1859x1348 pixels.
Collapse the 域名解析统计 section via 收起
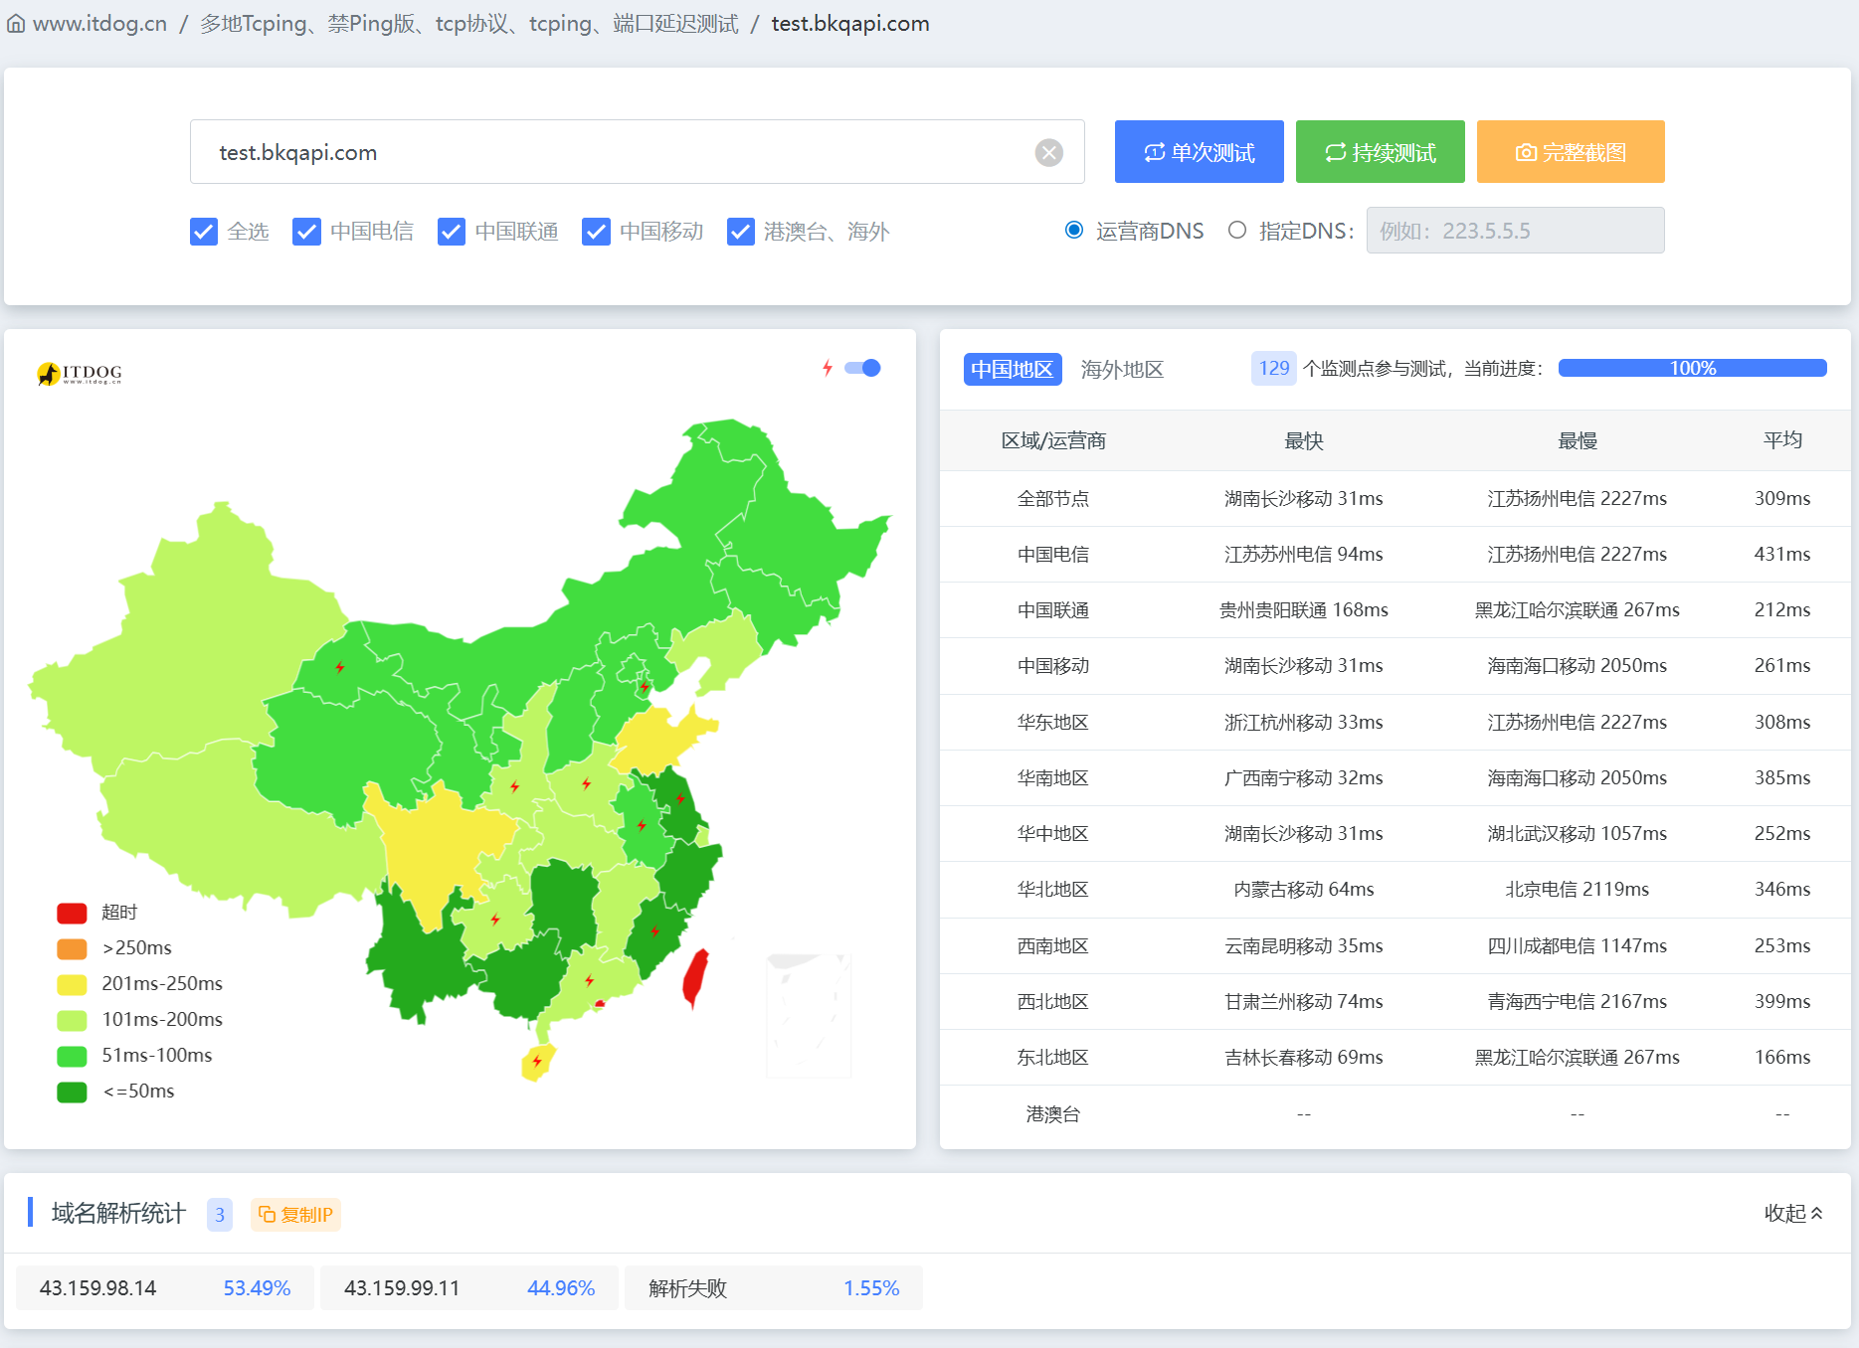(x=1792, y=1213)
